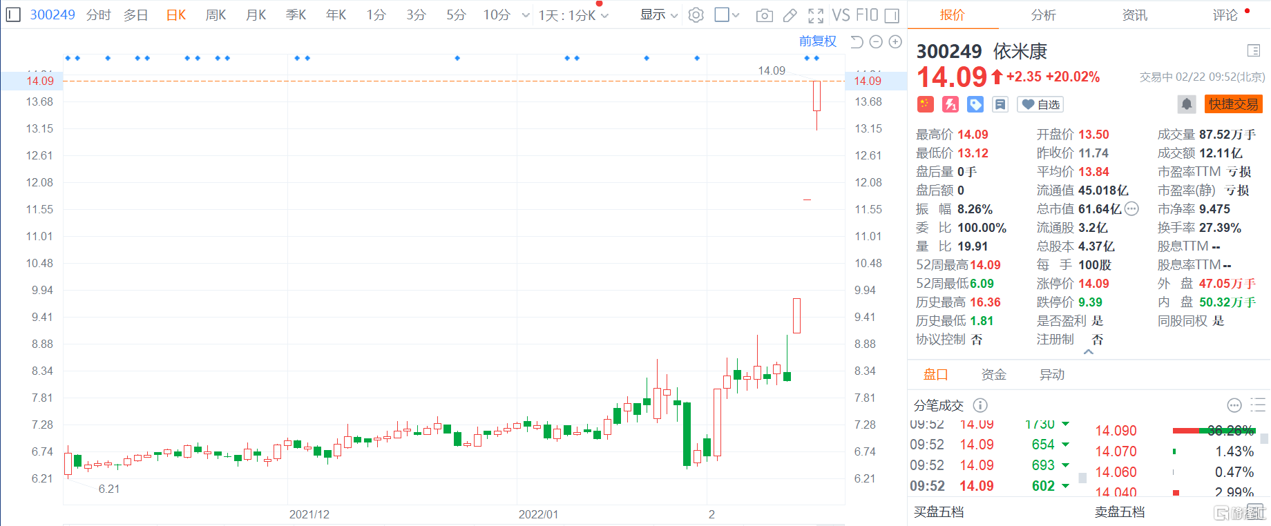Screen dimensions: 1271x526
Task: Click the red up arrow beside 14.09
Action: [x=997, y=77]
